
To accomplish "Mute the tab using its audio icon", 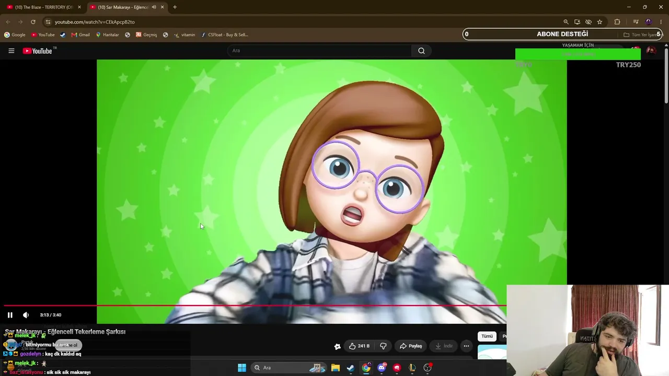I will pos(154,7).
